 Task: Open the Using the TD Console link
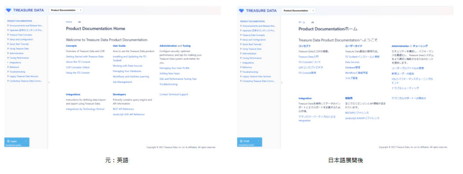click(77, 73)
